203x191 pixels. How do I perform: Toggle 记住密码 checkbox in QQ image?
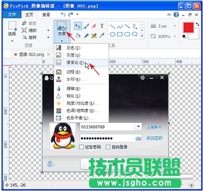(x=81, y=147)
